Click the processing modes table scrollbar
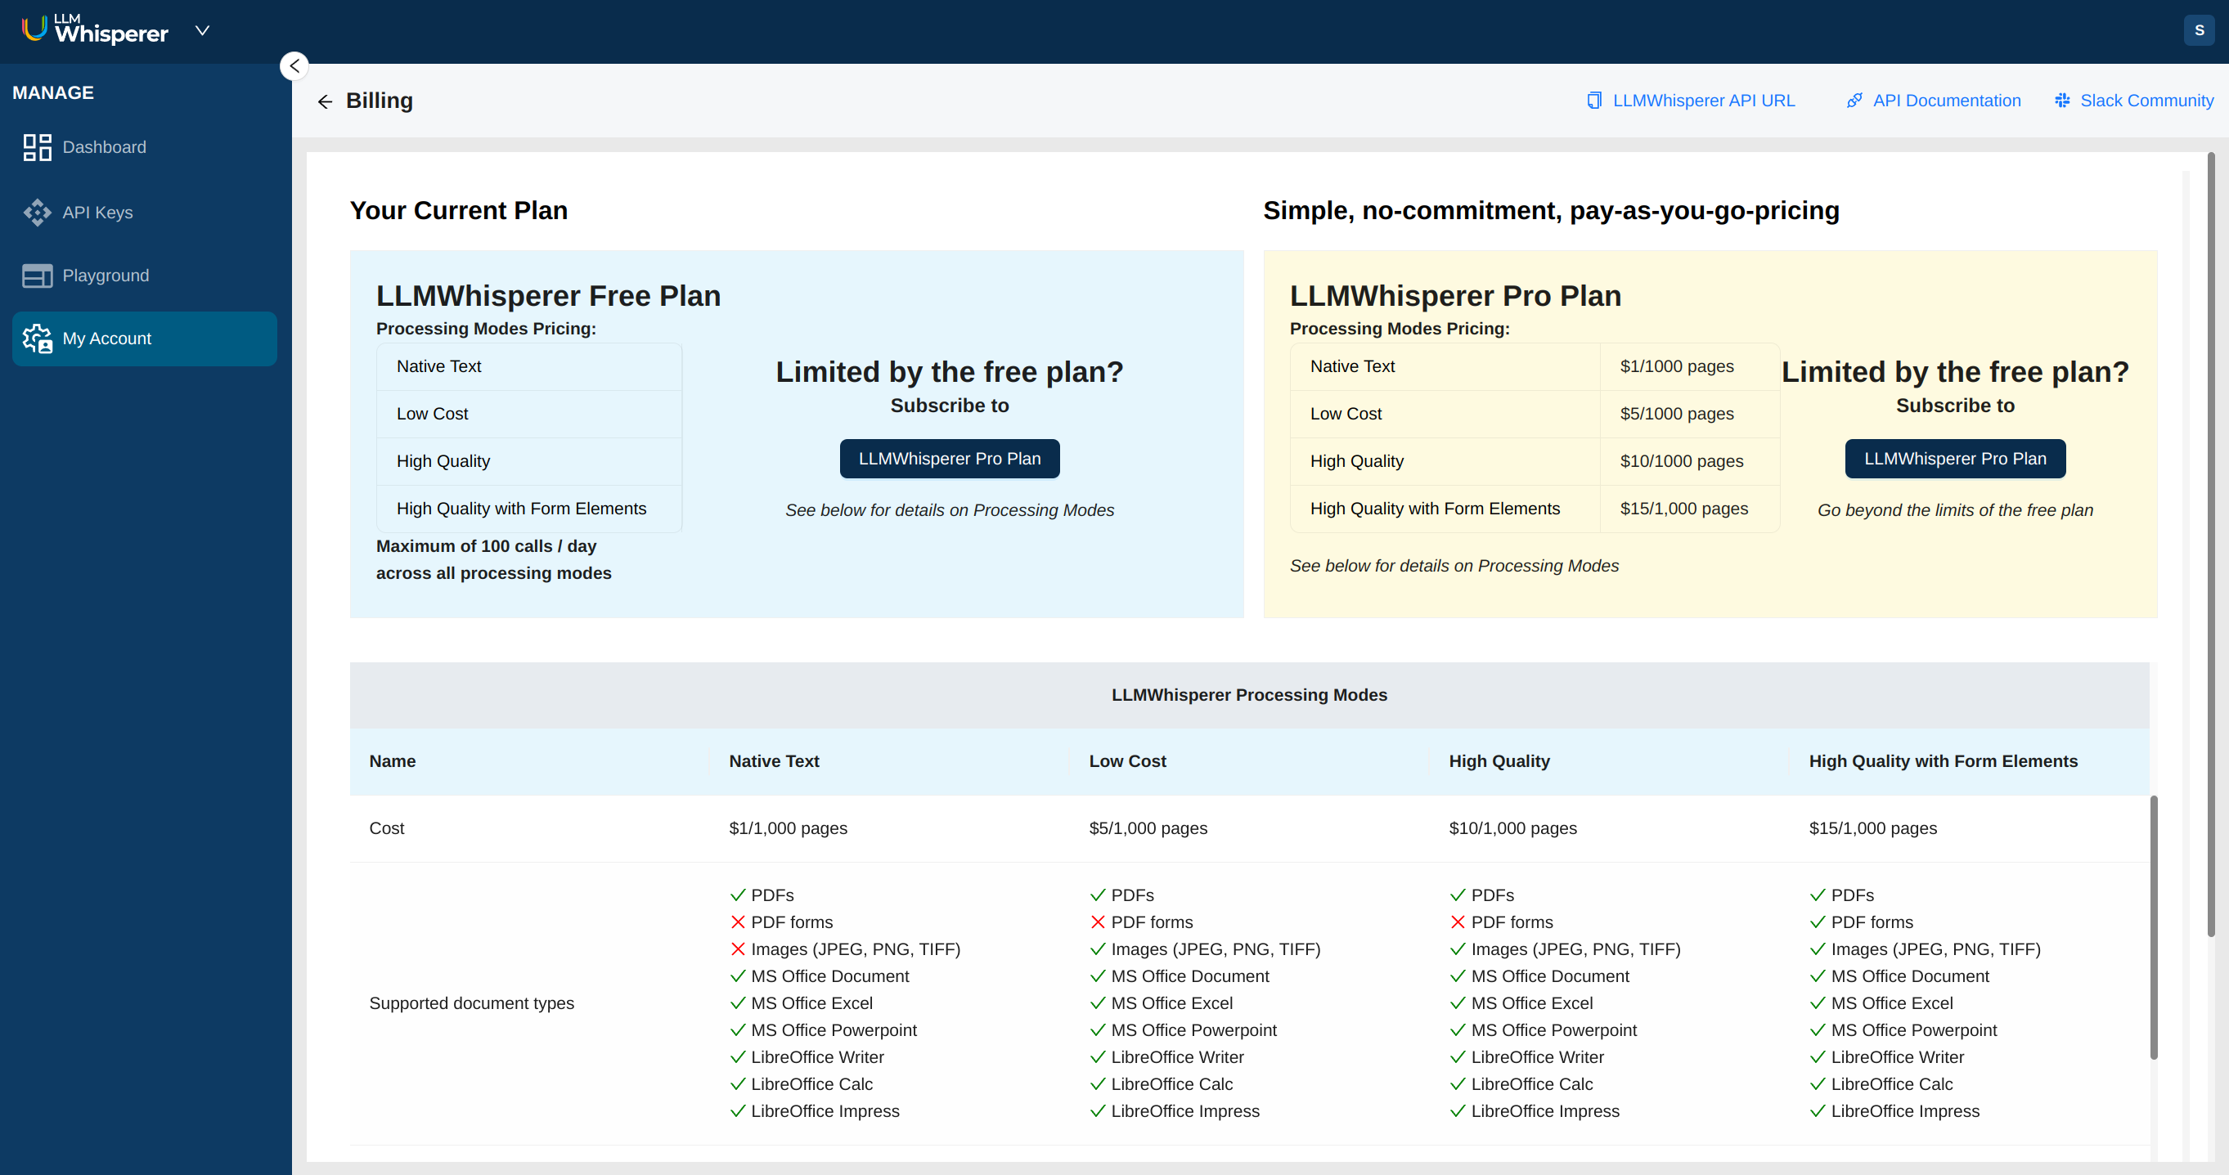2229x1175 pixels. (2153, 926)
